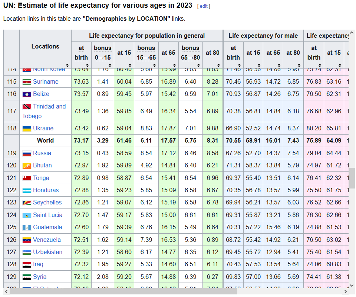This screenshot has width=356, height=297.
Task: Sort by general 'at 65' column
Action: pos(174,66)
